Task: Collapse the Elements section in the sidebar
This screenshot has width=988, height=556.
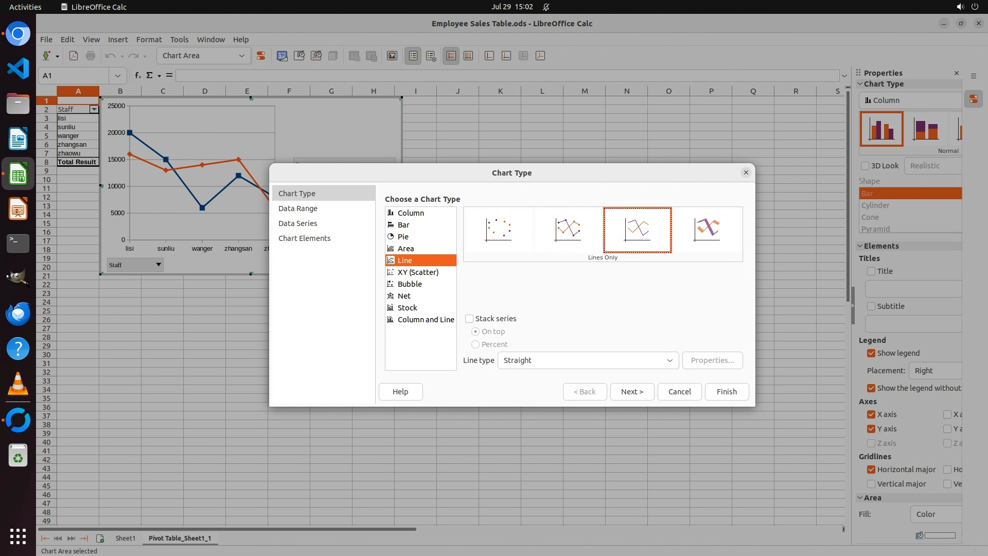Action: 860,246
